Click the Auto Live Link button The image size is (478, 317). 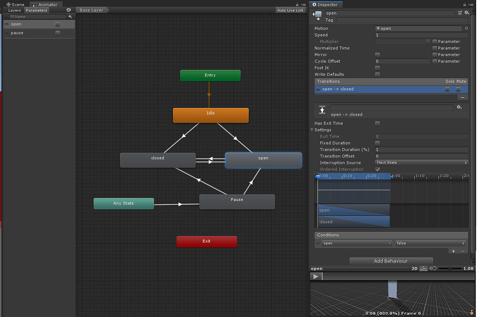pyautogui.click(x=290, y=10)
